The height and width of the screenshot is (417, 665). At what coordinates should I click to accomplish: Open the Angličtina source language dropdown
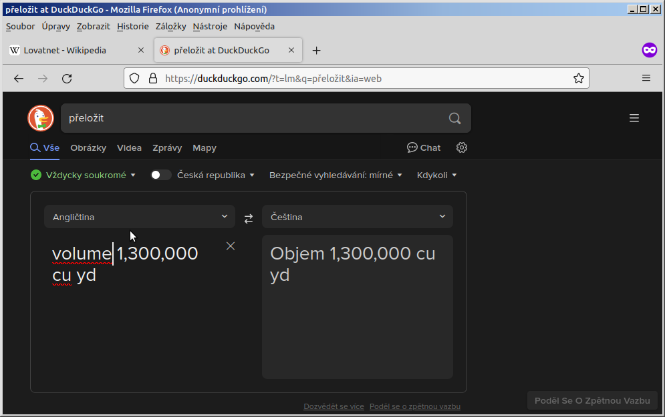click(140, 217)
